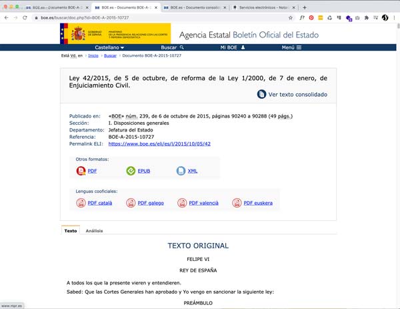This screenshot has height=309, width=400.
Task: Select the Texto tab
Action: 70,231
